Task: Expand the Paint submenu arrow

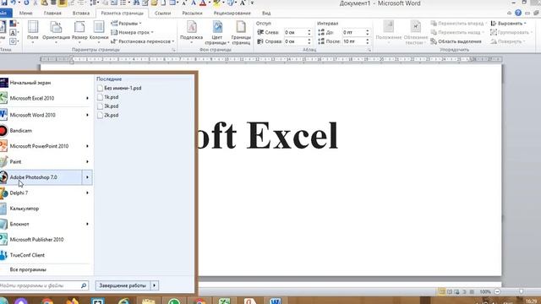Action: [87, 161]
